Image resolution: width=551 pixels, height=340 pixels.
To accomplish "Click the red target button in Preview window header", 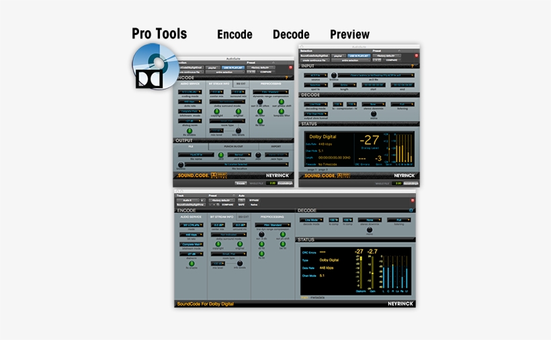I will point(413,200).
